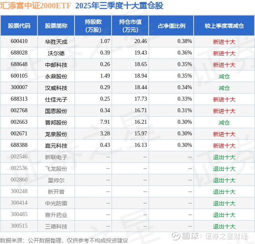255x244 pixels.
Task: Select stock code 600410
Action: (19, 41)
